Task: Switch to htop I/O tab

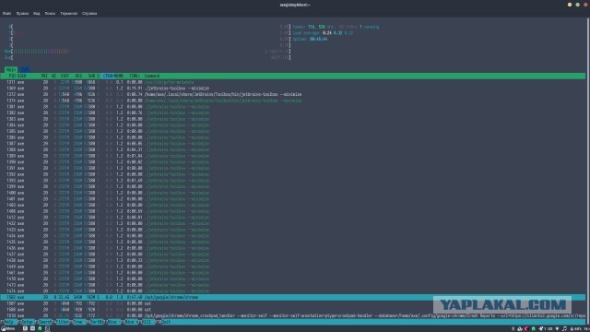Action: coord(25,70)
